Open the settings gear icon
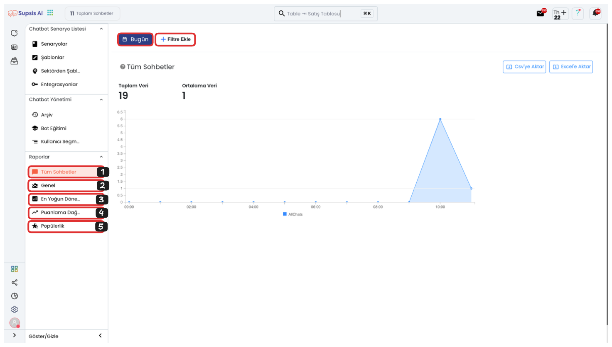This screenshot has width=612, height=347. point(15,310)
